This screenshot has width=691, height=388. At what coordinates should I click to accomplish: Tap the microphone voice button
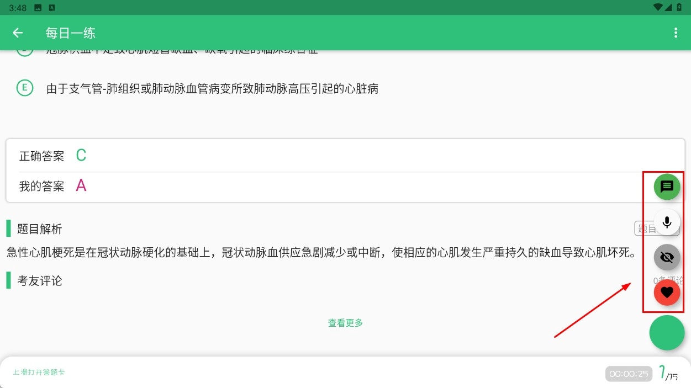[x=667, y=222]
